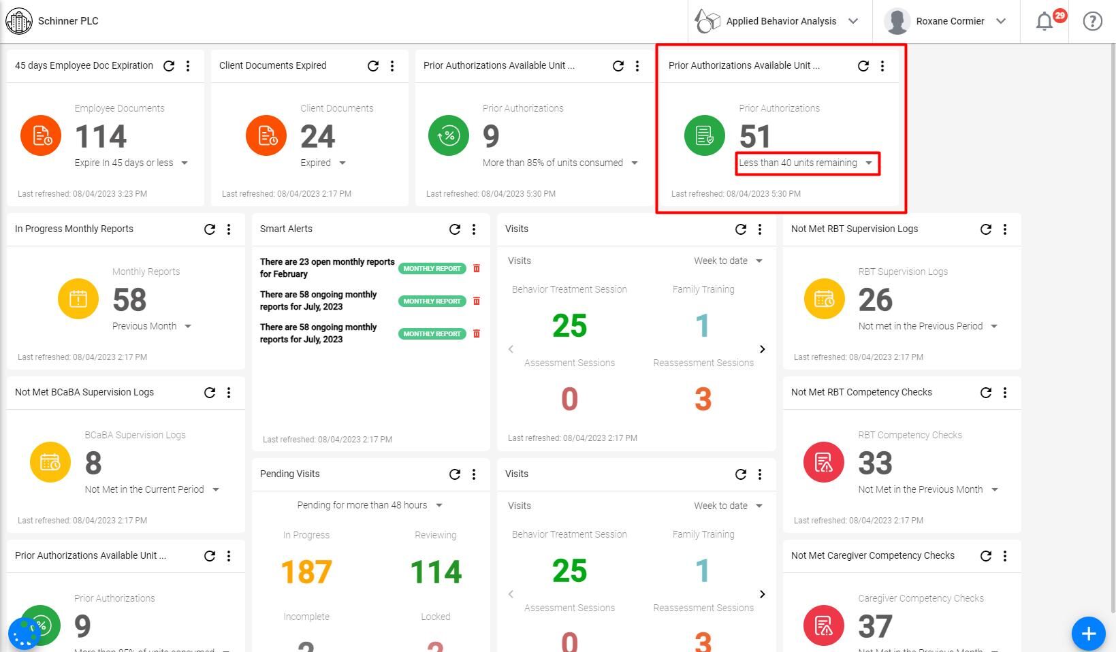Click the help question mark icon
The image size is (1116, 652).
[1092, 21]
